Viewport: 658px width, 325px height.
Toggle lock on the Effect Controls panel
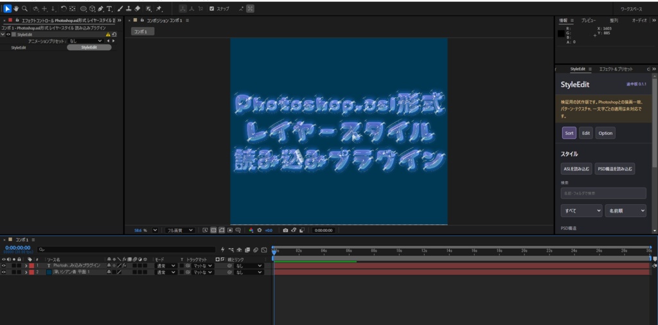point(17,20)
